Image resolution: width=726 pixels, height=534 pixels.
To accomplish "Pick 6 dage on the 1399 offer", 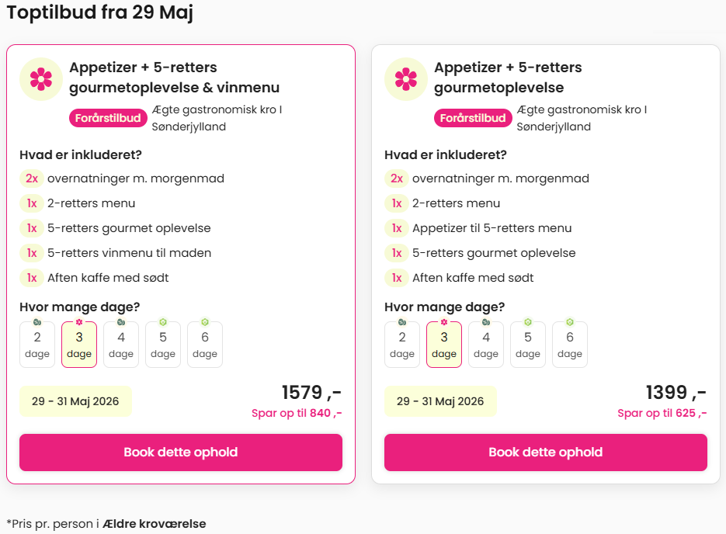I will click(x=570, y=345).
